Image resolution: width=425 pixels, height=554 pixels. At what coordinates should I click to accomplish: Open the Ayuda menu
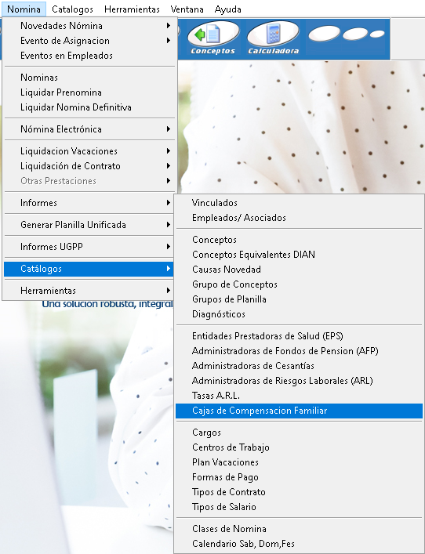(227, 9)
